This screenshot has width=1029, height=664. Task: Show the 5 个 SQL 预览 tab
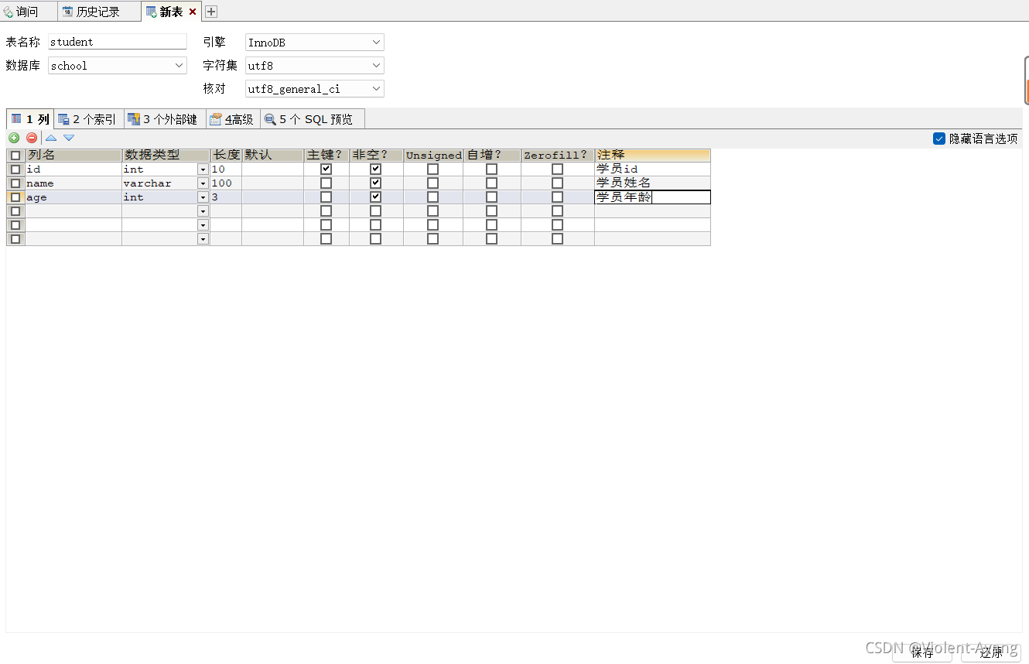pyautogui.click(x=312, y=119)
